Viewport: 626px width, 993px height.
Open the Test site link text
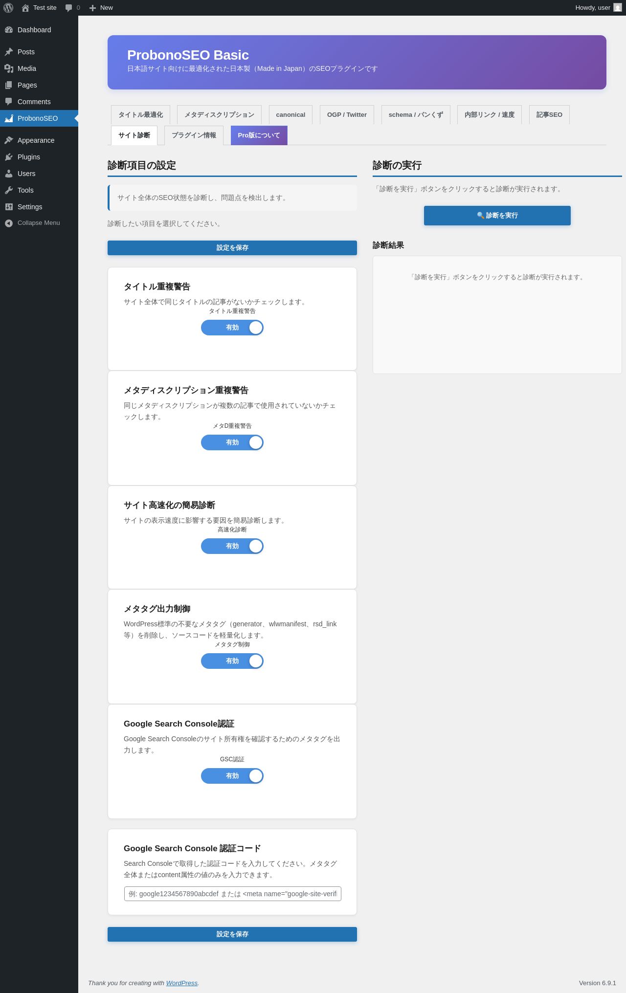click(45, 8)
